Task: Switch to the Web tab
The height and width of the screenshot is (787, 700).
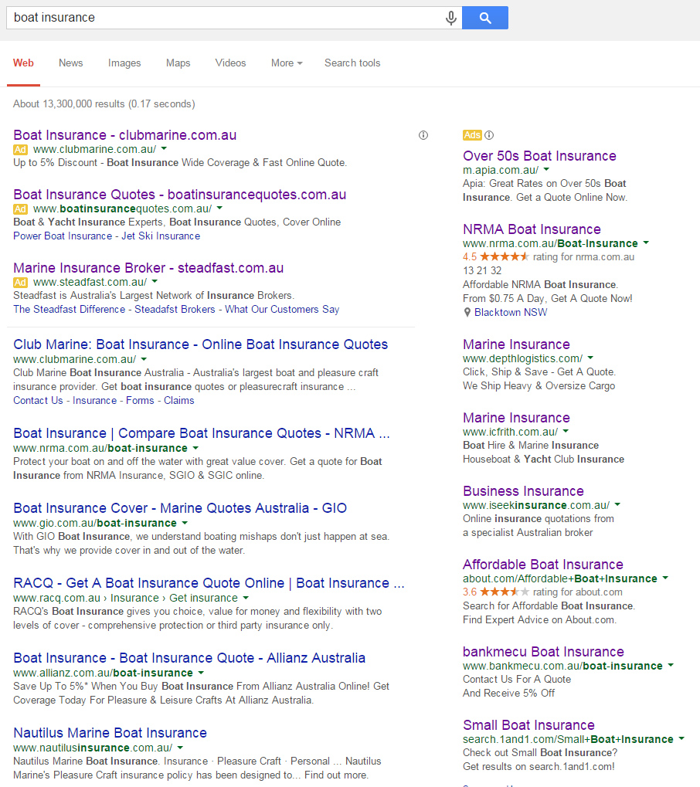Action: pyautogui.click(x=24, y=63)
